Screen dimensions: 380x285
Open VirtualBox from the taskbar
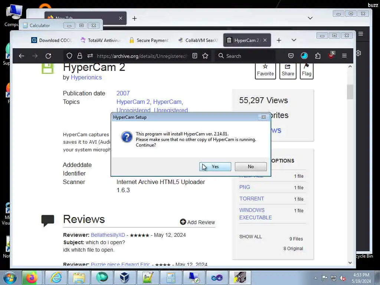124,278
